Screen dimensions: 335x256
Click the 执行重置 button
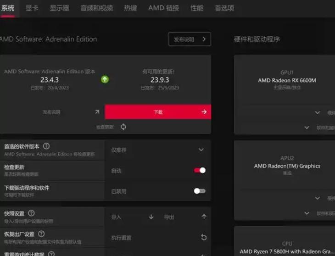coord(121,238)
